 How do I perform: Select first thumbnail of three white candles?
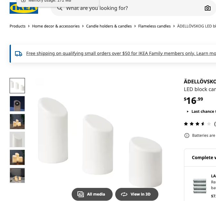point(17,86)
